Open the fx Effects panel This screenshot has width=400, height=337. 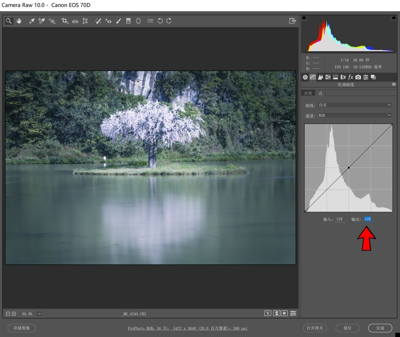click(x=350, y=77)
